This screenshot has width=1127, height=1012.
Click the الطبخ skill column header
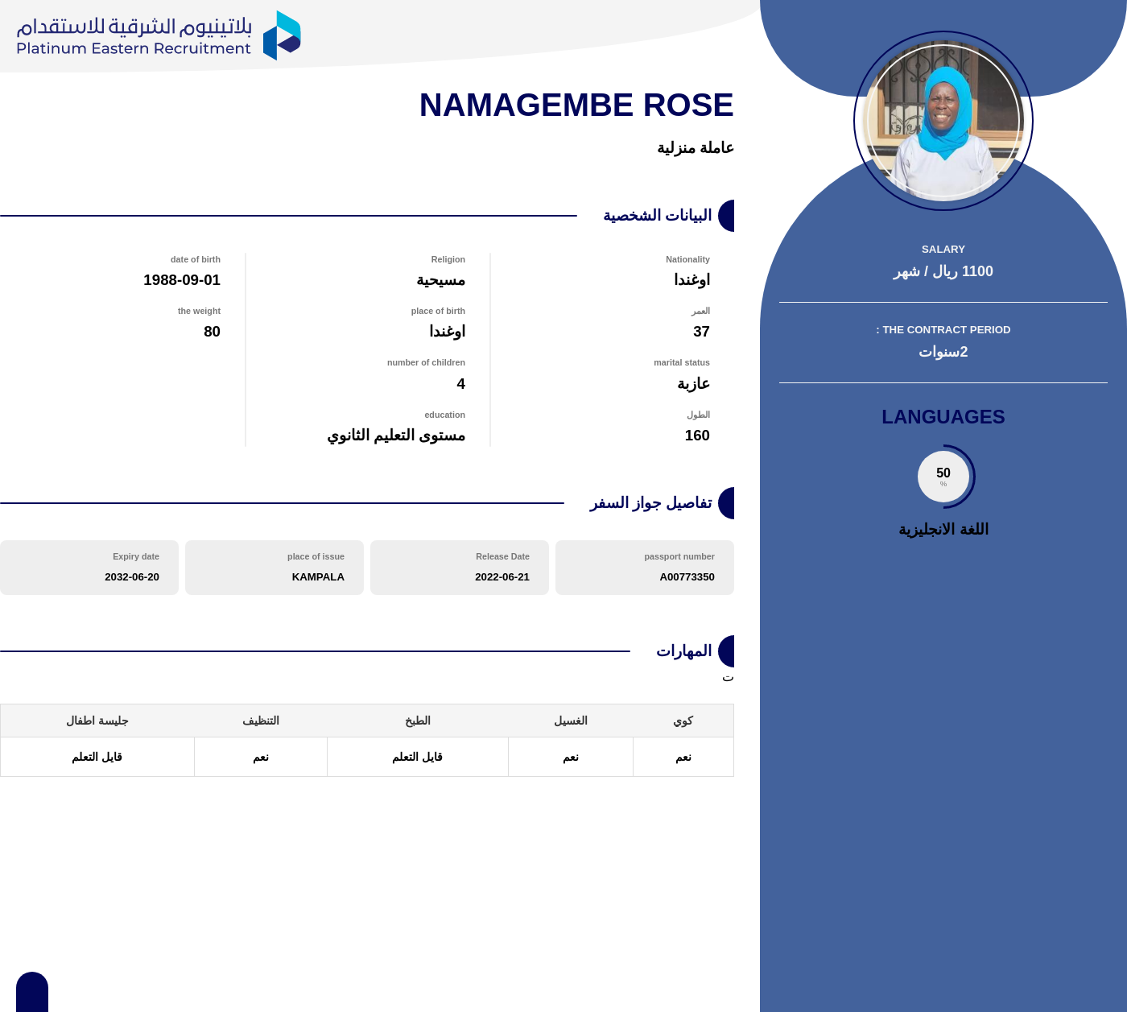click(x=417, y=721)
